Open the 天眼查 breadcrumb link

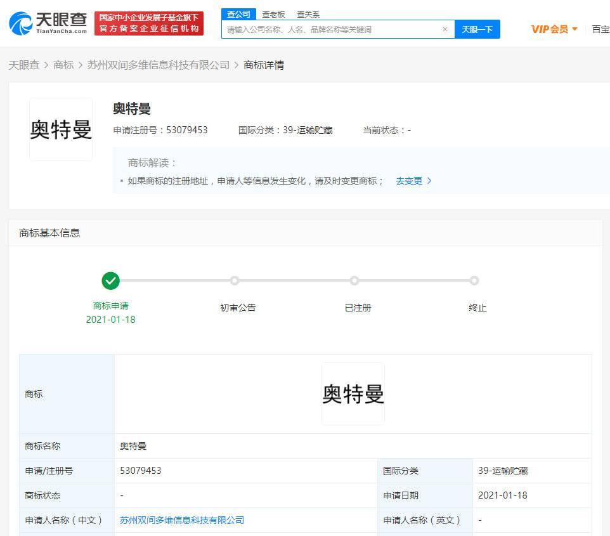[24, 65]
